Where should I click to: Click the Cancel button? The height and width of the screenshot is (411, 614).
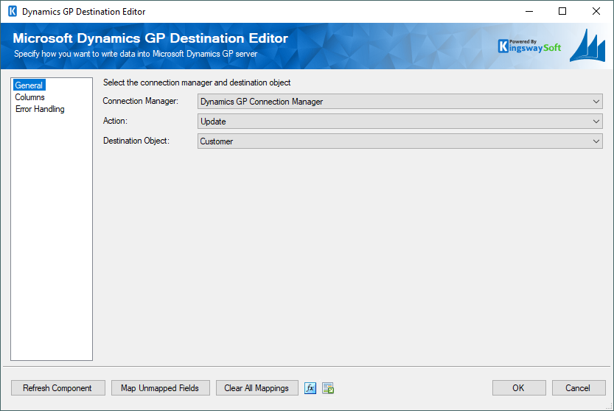(579, 388)
